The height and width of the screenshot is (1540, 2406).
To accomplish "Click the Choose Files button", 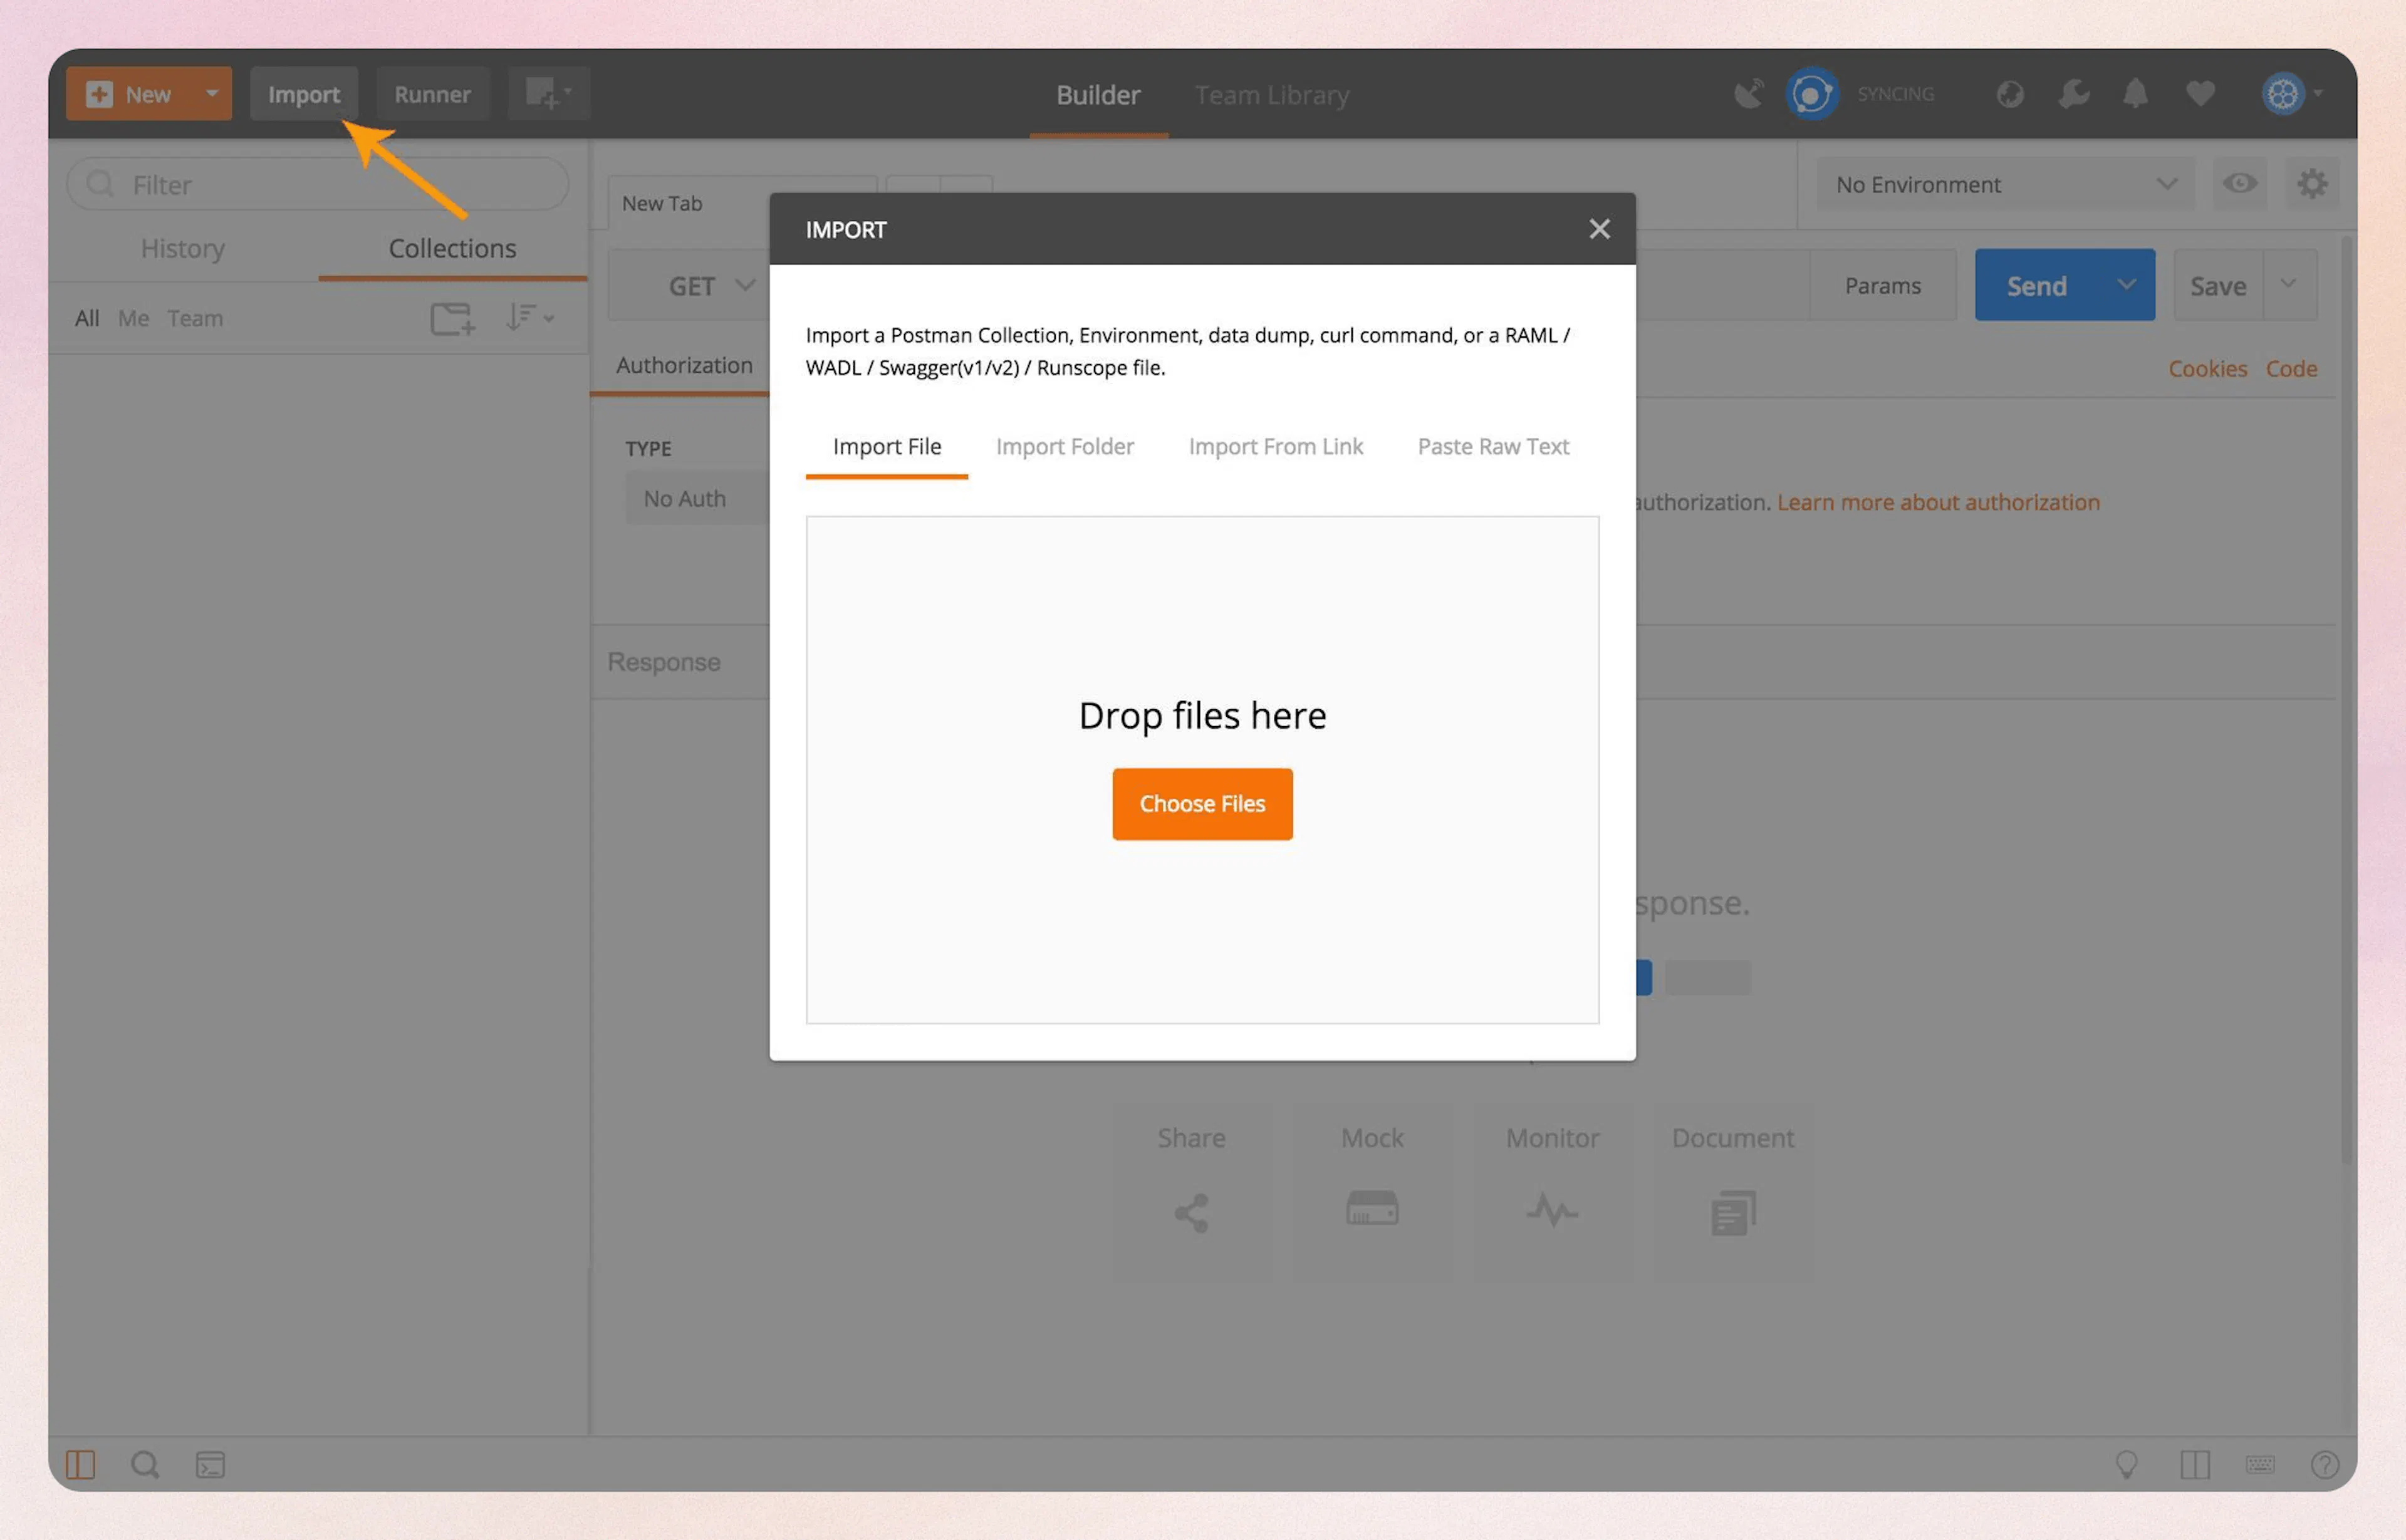I will coord(1202,803).
